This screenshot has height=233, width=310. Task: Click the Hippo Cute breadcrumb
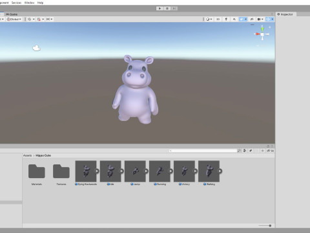pyautogui.click(x=43, y=155)
